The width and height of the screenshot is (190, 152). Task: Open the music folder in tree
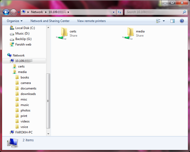[25, 105]
